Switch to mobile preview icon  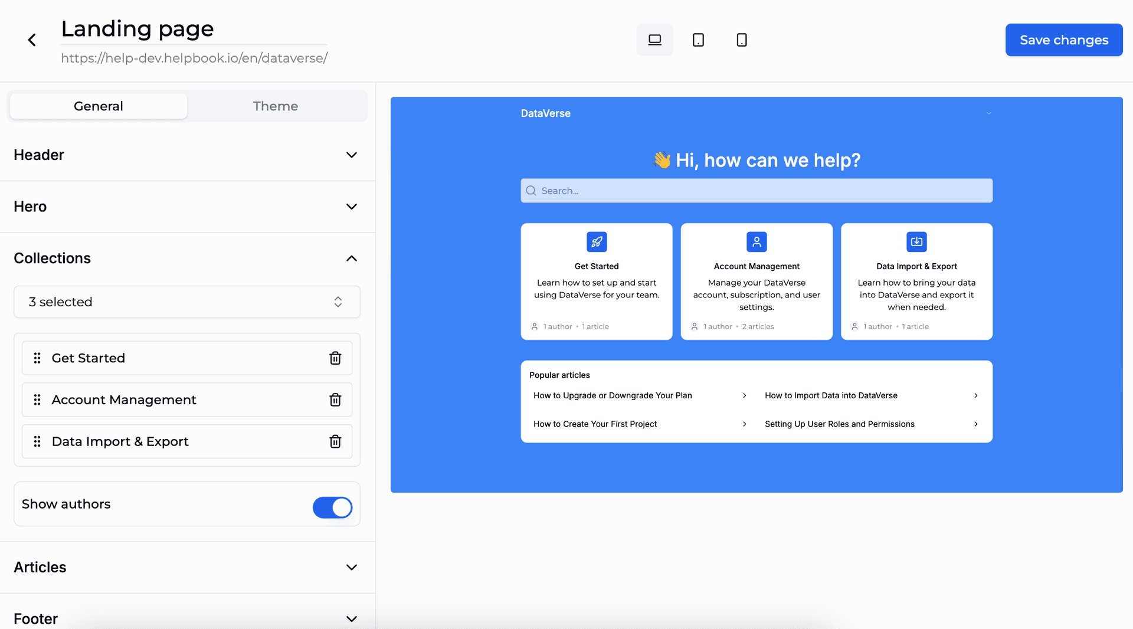click(742, 40)
